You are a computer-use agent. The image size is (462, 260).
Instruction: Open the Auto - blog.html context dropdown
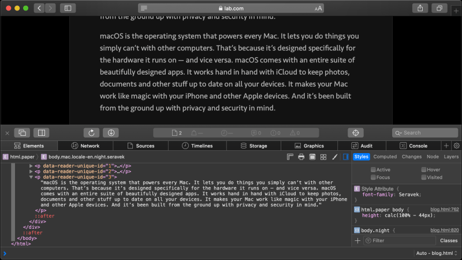click(437, 253)
